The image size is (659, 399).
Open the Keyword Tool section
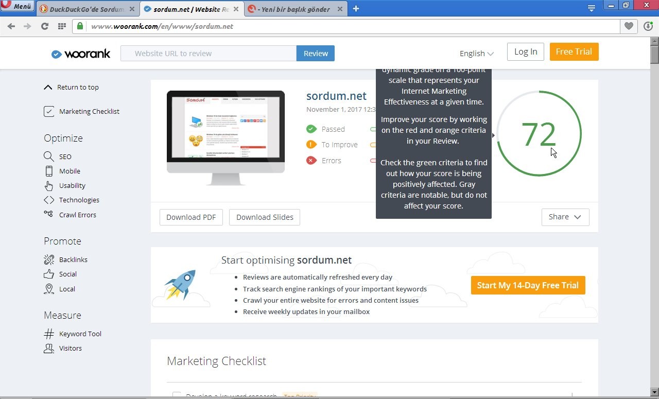click(80, 334)
